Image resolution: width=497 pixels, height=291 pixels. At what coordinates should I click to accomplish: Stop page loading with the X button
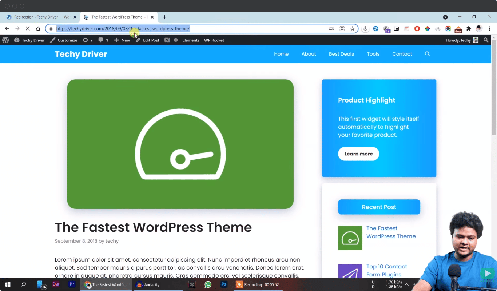click(28, 29)
